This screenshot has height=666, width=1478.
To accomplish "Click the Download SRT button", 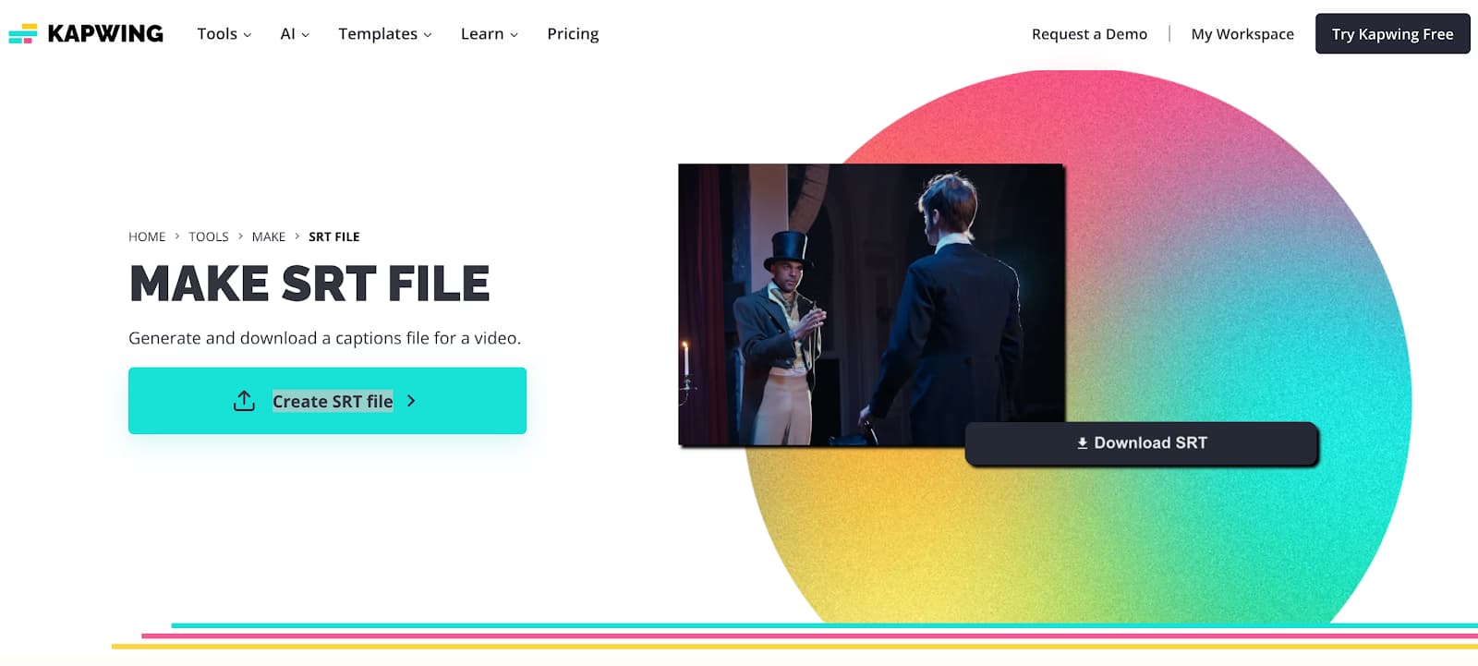I will coord(1142,443).
